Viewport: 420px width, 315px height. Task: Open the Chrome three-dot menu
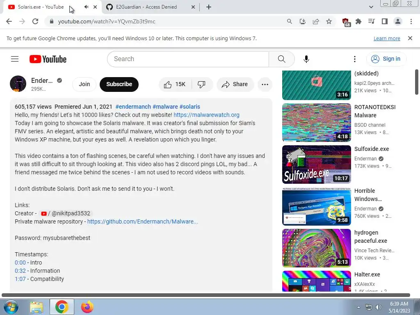click(411, 21)
